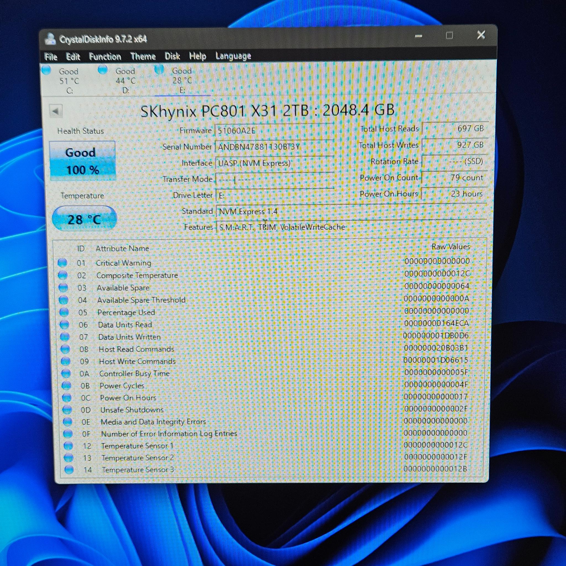Click status dot of Unsafe Shutdowns row
Image resolution: width=566 pixels, height=566 pixels.
[x=67, y=410]
